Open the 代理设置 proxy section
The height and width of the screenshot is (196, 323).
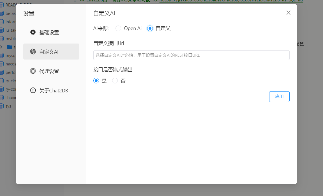[51, 71]
